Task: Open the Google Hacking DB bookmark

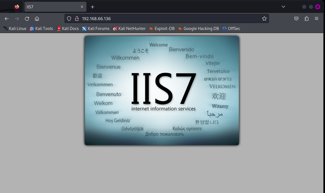Action: pyautogui.click(x=198, y=29)
